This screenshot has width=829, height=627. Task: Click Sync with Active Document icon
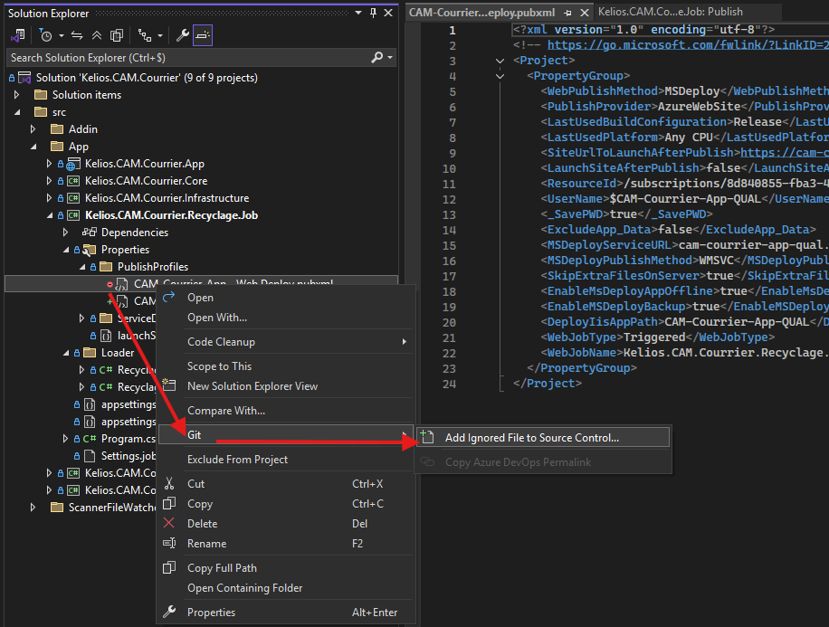point(77,35)
